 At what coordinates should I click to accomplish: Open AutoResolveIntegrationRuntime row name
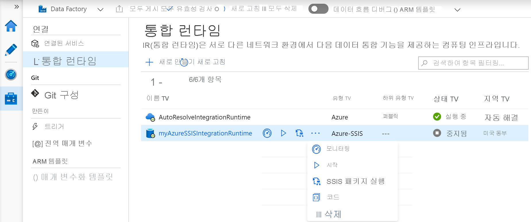click(x=204, y=117)
